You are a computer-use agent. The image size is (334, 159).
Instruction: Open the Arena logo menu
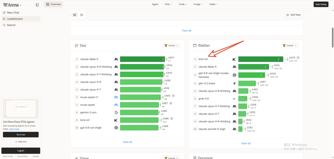point(12,5)
